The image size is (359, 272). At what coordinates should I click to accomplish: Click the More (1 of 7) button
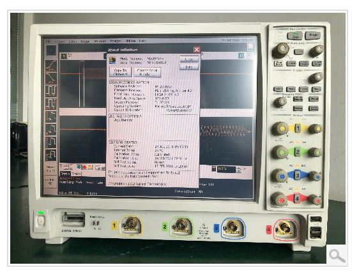click(x=50, y=169)
